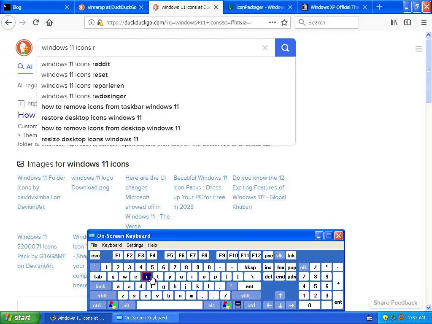Bookmark this page with the star icon

click(x=284, y=23)
